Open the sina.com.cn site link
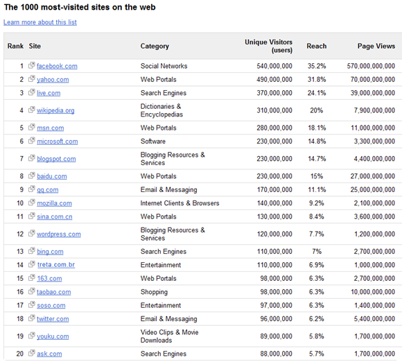 tap(54, 217)
